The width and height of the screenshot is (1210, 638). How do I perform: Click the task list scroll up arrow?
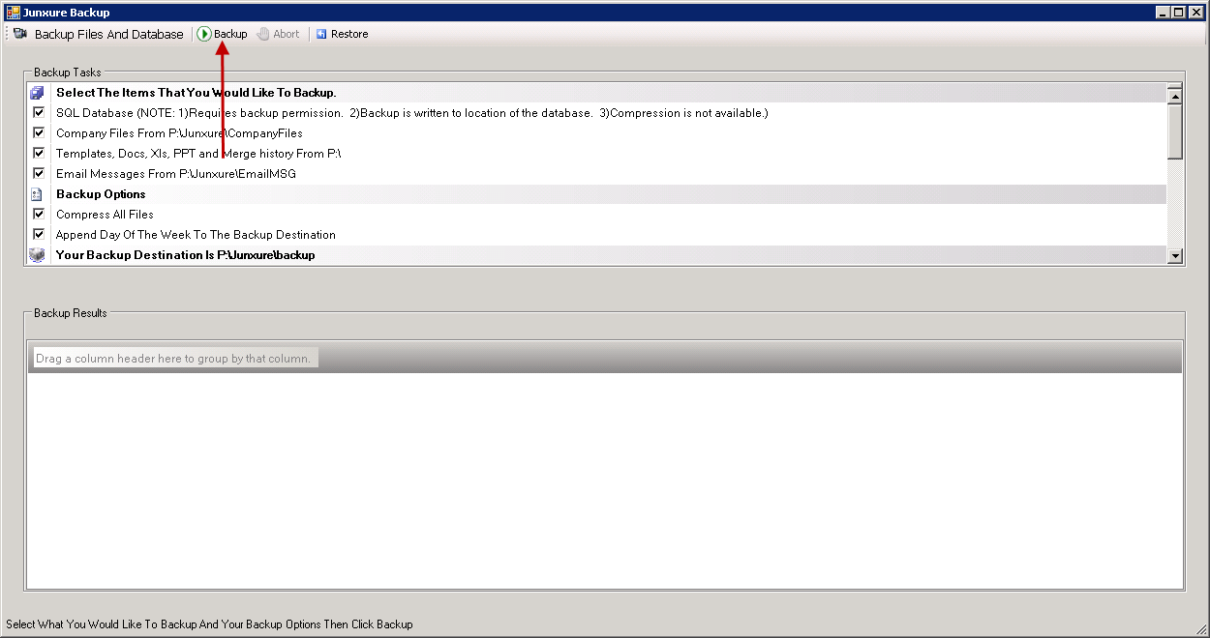point(1175,95)
